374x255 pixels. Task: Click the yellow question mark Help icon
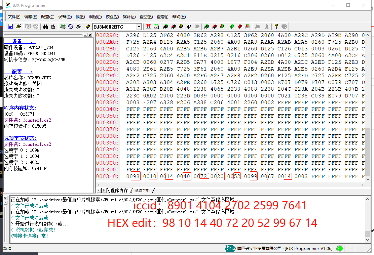click(x=276, y=27)
